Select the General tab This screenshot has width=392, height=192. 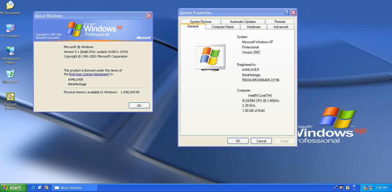click(193, 26)
